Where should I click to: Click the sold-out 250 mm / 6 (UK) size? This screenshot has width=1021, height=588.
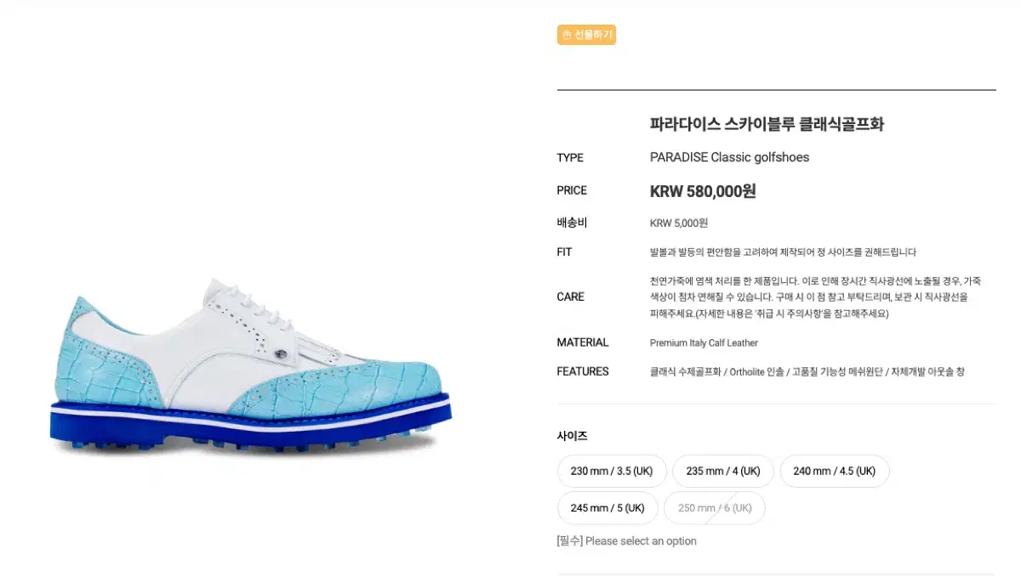click(715, 508)
